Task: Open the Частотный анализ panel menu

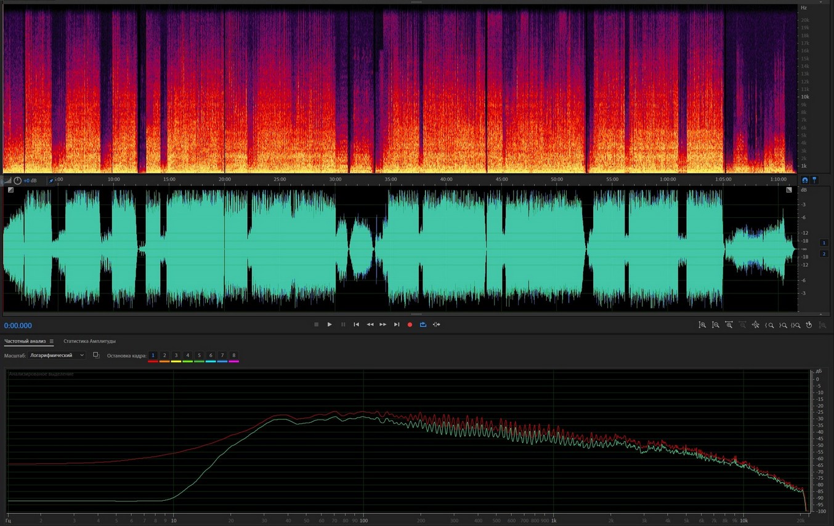Action: click(52, 341)
